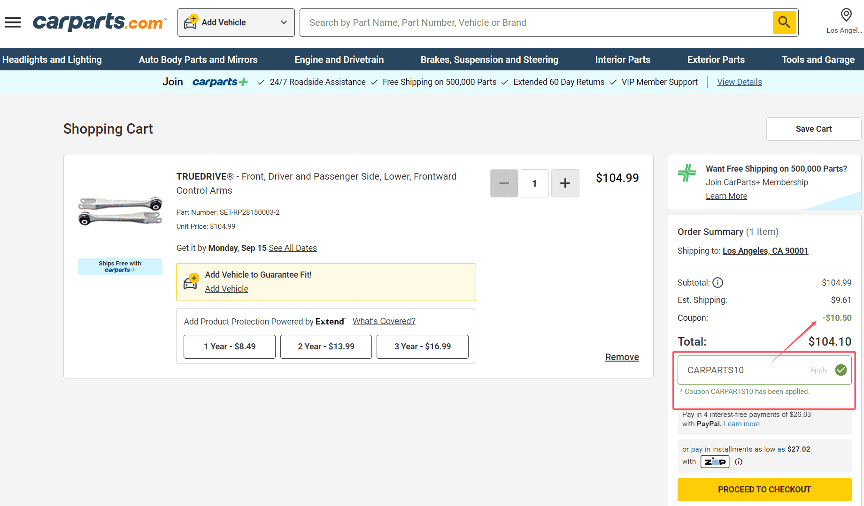Click the yellow search magnifier button
The width and height of the screenshot is (864, 506).
pyautogui.click(x=784, y=23)
